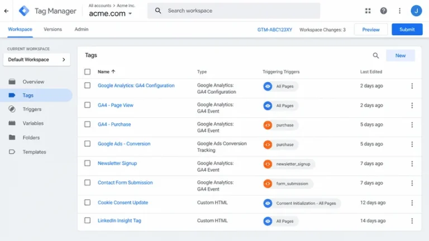Open options for Google Ads - Conversion row
The width and height of the screenshot is (429, 241).
[412, 144]
